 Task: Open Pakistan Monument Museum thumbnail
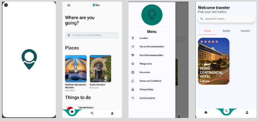point(76,68)
